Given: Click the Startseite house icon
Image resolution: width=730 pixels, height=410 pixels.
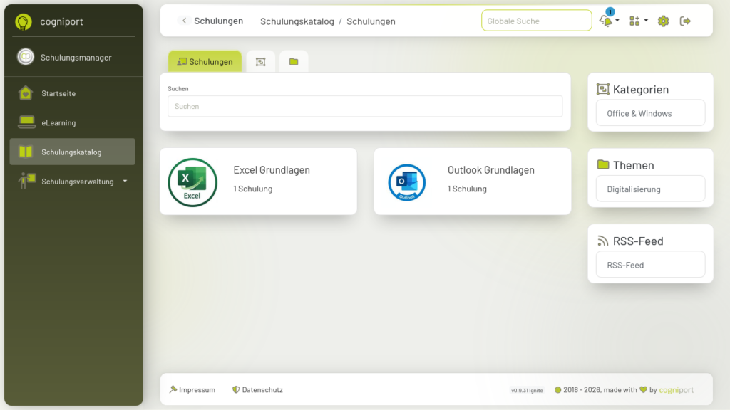Looking at the screenshot, I should pyautogui.click(x=26, y=93).
